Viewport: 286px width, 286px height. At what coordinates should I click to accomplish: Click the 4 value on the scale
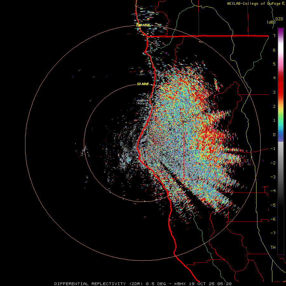tap(274, 78)
